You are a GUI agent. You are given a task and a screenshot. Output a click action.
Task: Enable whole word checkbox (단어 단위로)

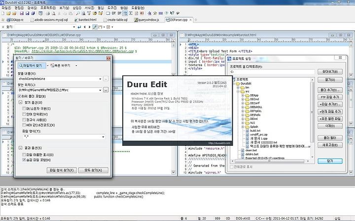click(24, 114)
